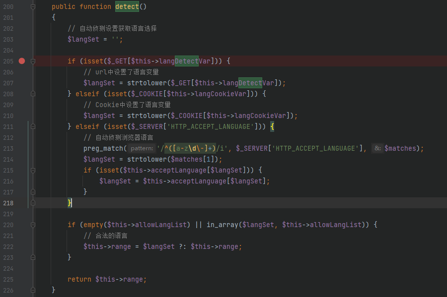Screen dimensions: 447x297
Task: Remove the red breakpoint on line 205
Action: (x=21, y=60)
